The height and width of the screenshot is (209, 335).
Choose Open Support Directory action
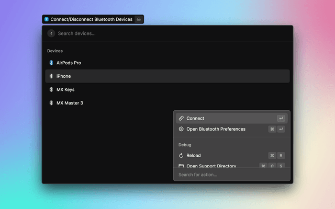click(x=211, y=166)
